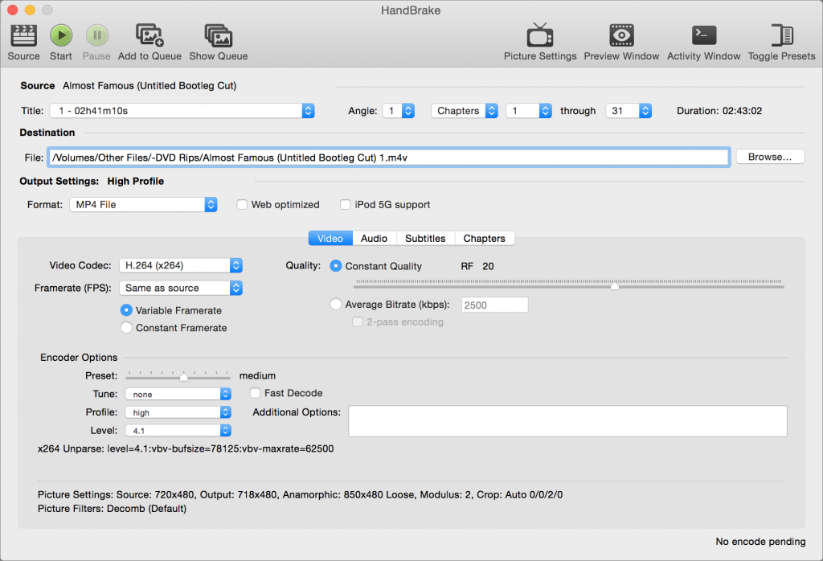The image size is (823, 561).
Task: Click the Browse... button
Action: [x=770, y=158]
